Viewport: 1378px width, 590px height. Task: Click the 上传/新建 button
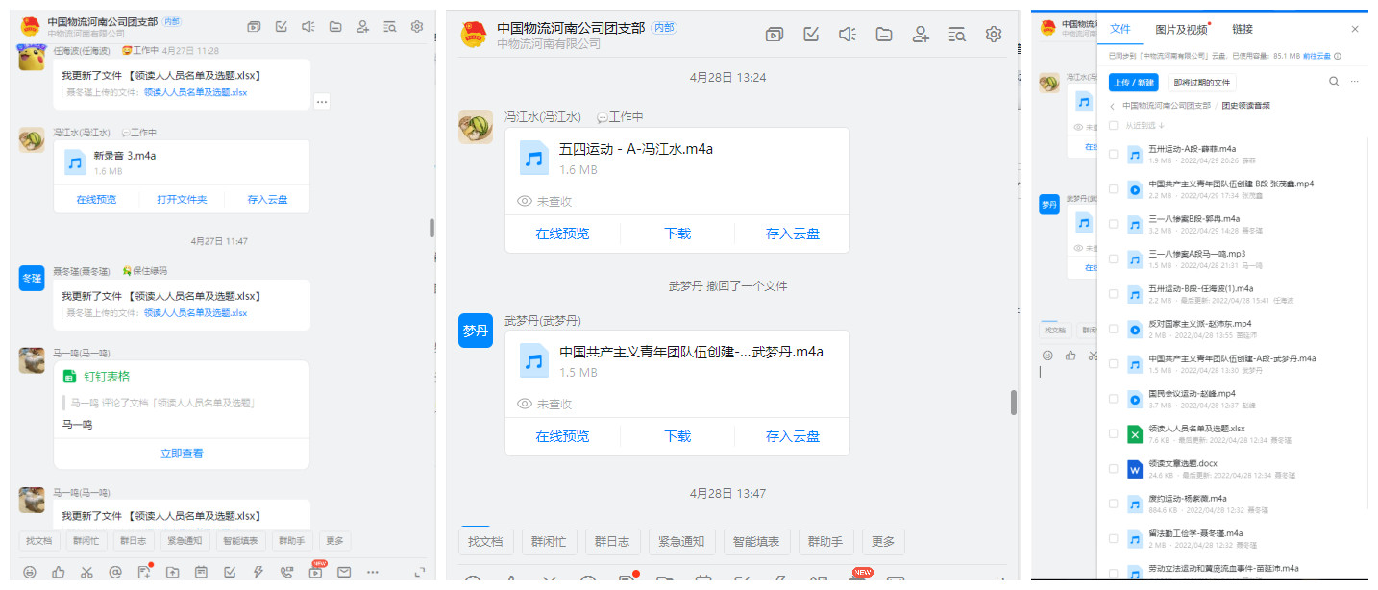1134,82
